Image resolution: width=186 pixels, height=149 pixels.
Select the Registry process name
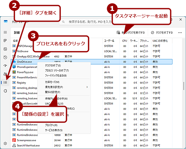tap(21, 83)
